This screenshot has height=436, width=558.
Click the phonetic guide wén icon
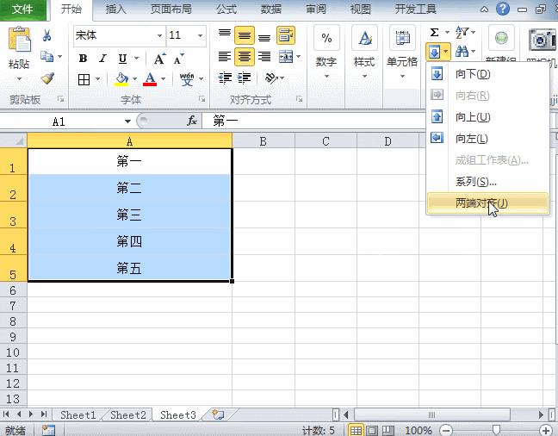[187, 79]
